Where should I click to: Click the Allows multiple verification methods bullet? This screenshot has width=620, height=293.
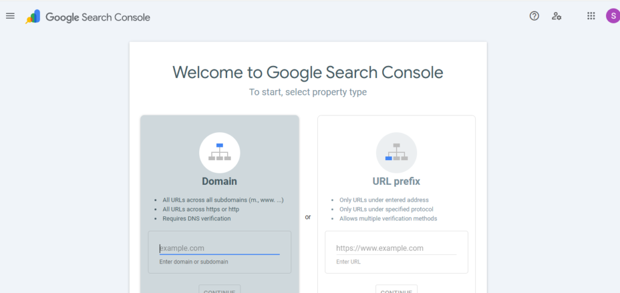[388, 219]
